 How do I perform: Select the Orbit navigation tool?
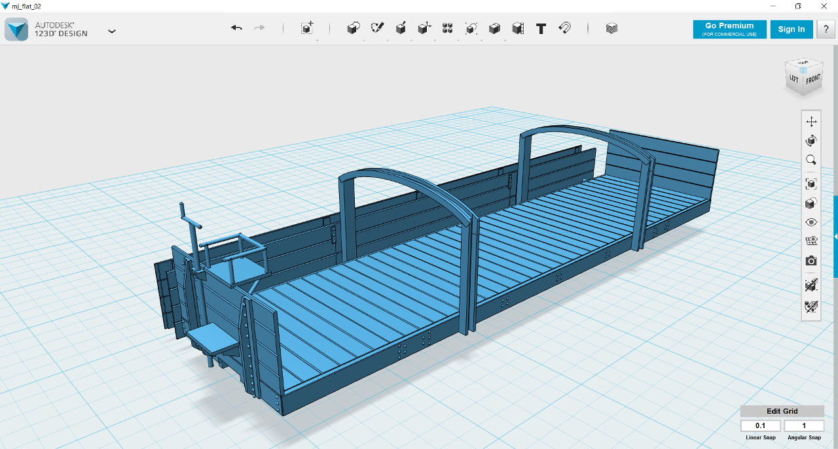coord(811,141)
